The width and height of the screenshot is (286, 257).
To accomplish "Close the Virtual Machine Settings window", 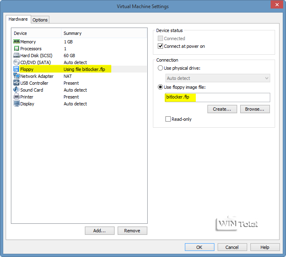I will (277, 4).
